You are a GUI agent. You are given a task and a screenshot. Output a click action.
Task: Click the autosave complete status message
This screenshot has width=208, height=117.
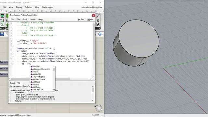coord(15,115)
